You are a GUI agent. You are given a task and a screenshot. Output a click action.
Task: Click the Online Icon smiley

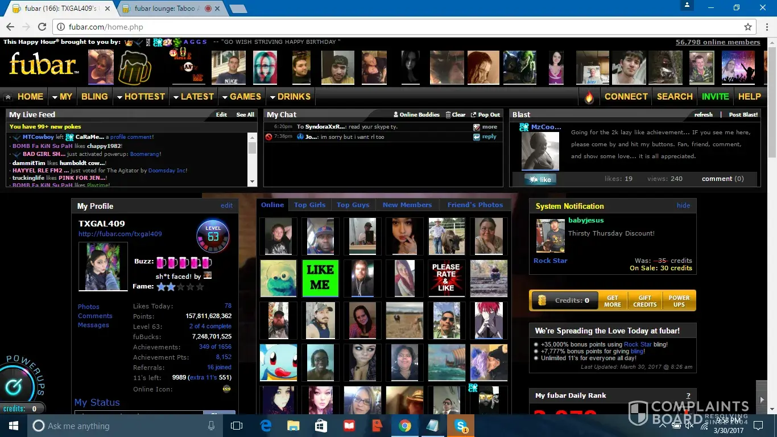226,389
